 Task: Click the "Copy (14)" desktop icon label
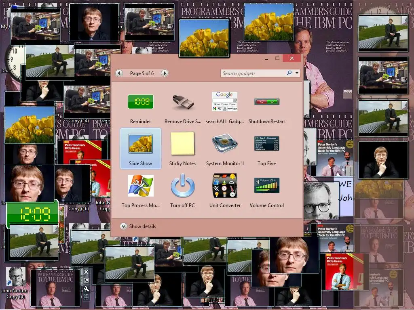(78, 121)
